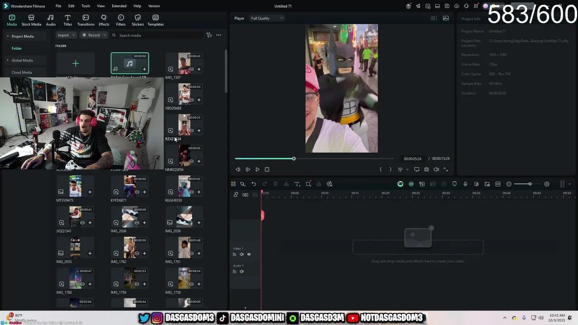
Task: Open the Tools menu
Action: (86, 6)
